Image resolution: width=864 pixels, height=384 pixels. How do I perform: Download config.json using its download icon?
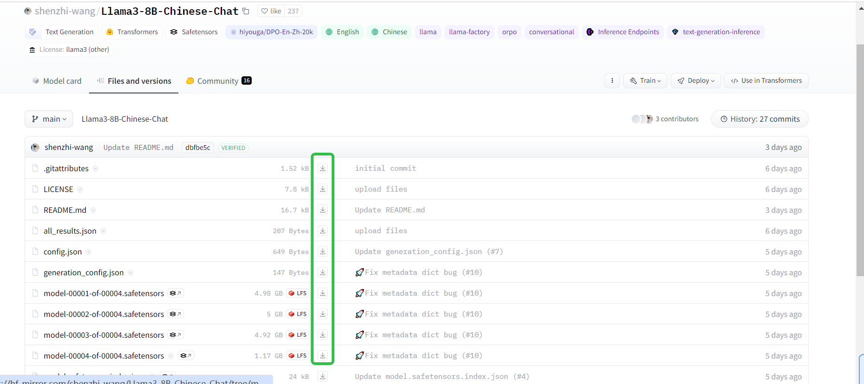tap(323, 252)
